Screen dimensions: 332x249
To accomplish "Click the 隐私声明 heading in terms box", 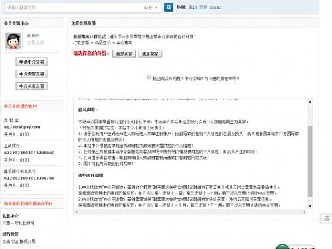I will point(88,110).
